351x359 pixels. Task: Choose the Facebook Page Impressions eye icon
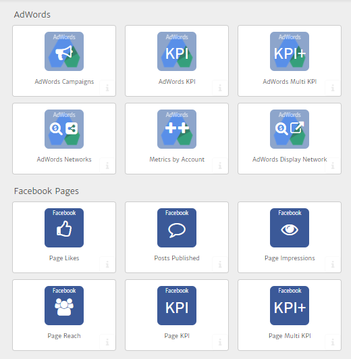click(x=290, y=228)
